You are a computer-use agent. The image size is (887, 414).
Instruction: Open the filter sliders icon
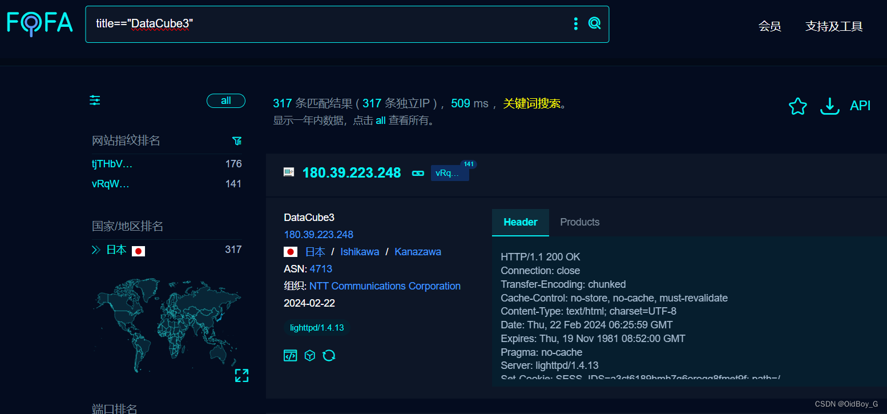point(95,101)
